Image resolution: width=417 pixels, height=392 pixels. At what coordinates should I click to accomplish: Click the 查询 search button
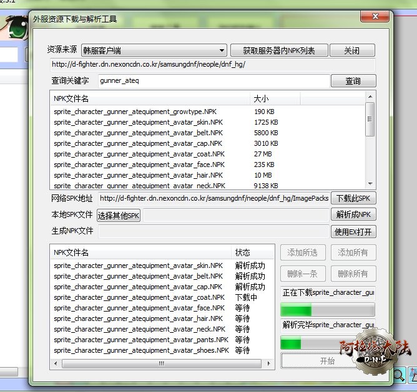353,81
